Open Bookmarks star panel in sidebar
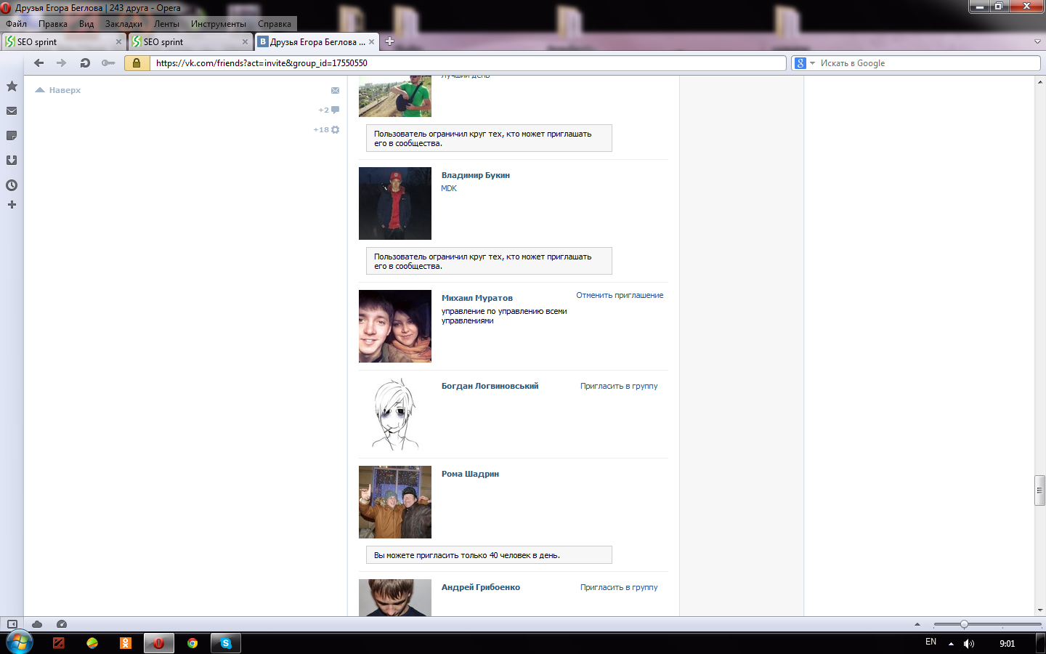The image size is (1046, 654). pos(12,86)
